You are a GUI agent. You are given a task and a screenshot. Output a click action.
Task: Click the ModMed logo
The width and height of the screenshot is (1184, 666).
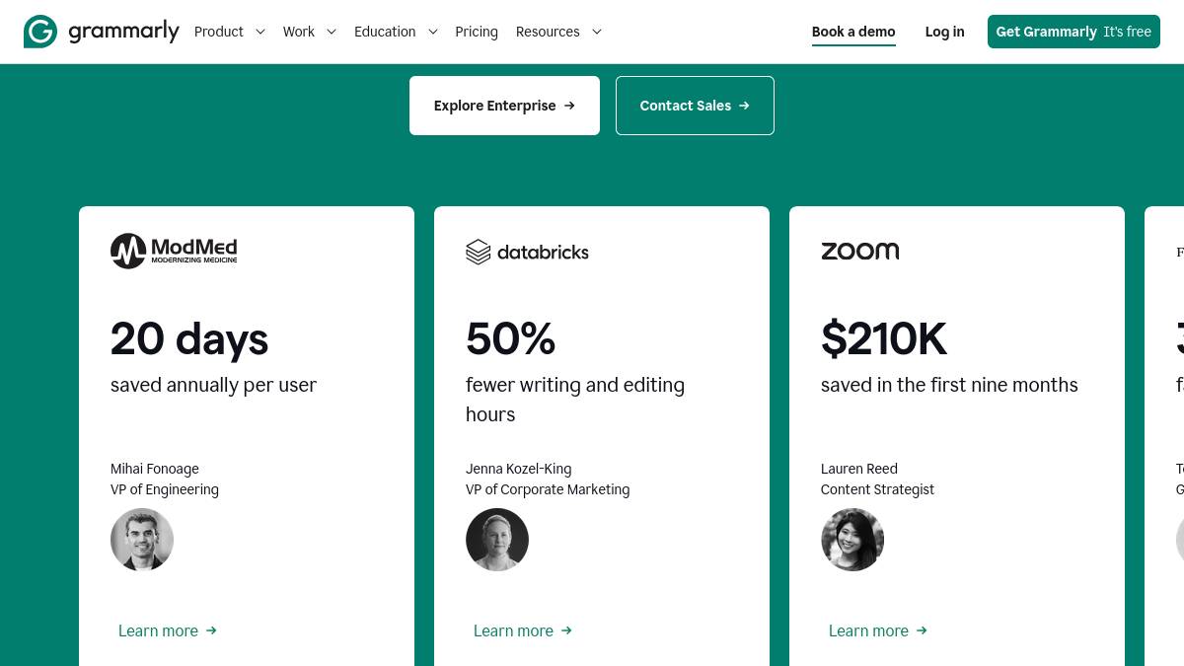click(x=174, y=251)
